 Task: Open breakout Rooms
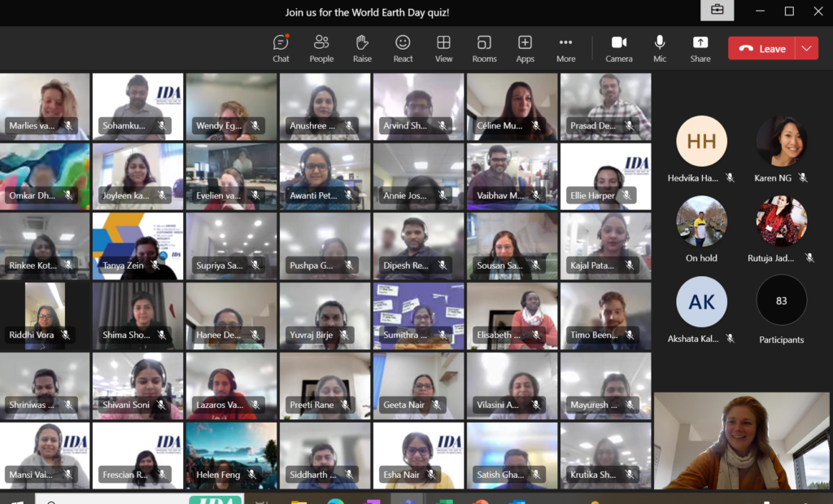484,48
